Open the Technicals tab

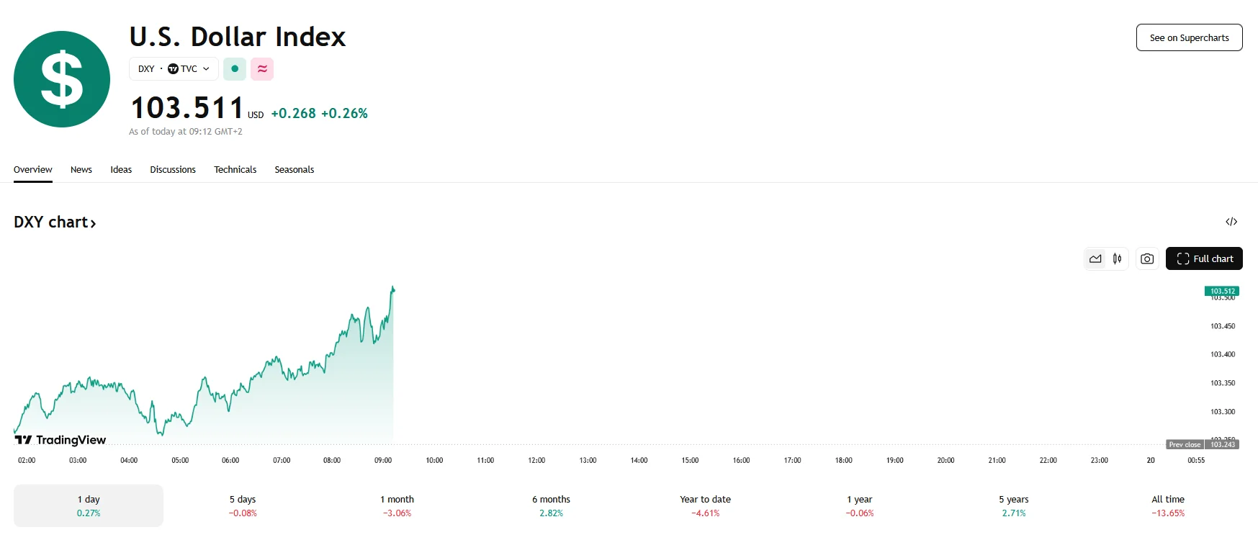(x=235, y=170)
